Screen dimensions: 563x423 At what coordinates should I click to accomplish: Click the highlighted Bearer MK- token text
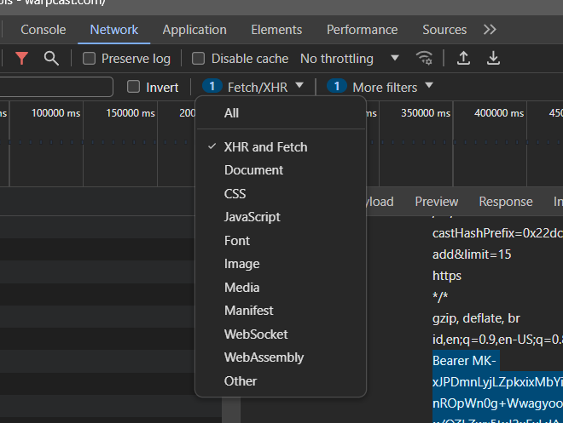click(x=464, y=361)
